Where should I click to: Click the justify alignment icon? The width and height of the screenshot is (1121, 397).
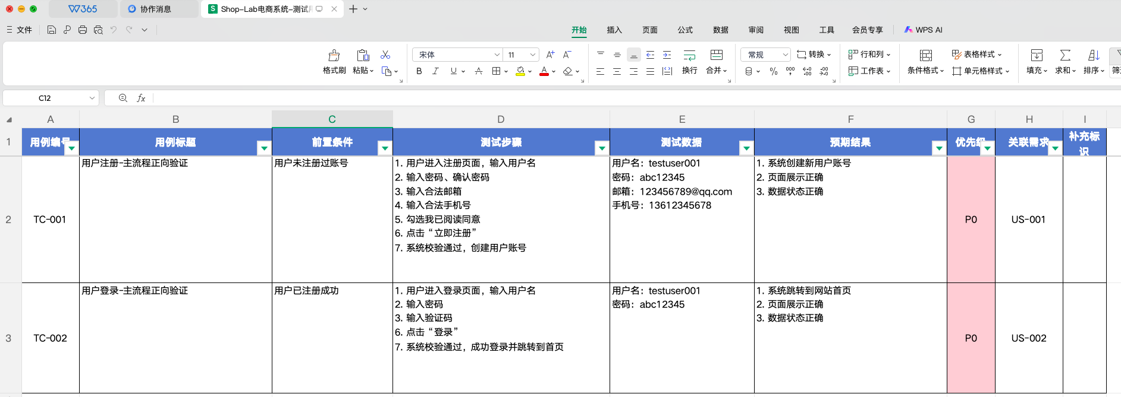[x=651, y=71]
